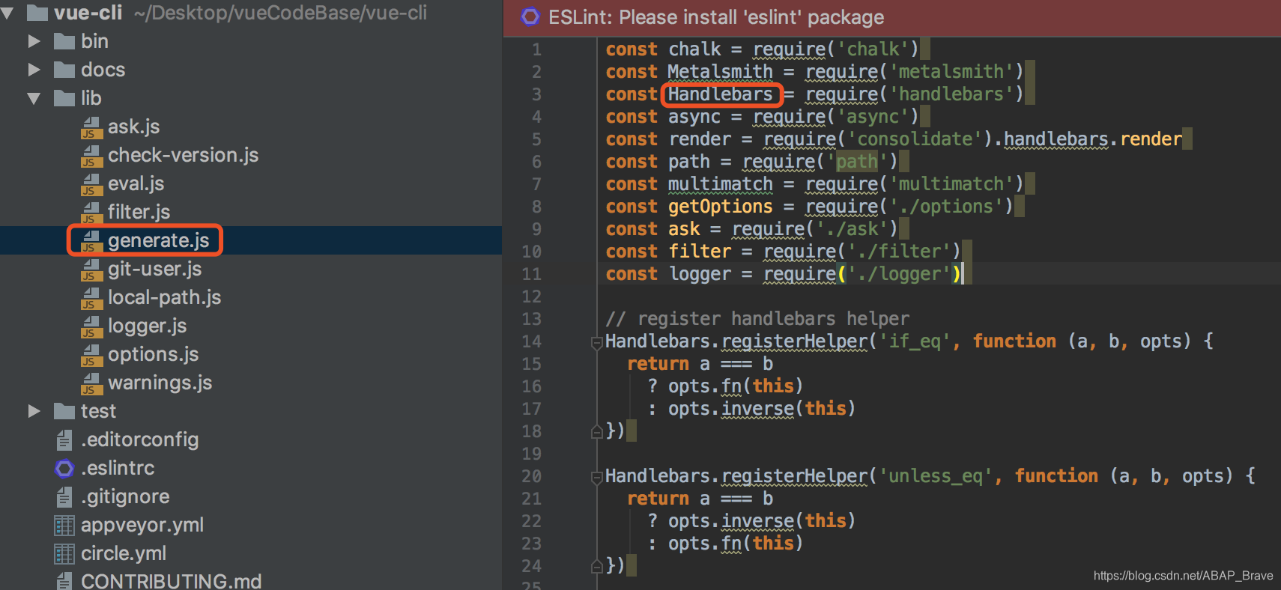The height and width of the screenshot is (590, 1281).
Task: Click the test folder icon
Action: [64, 411]
